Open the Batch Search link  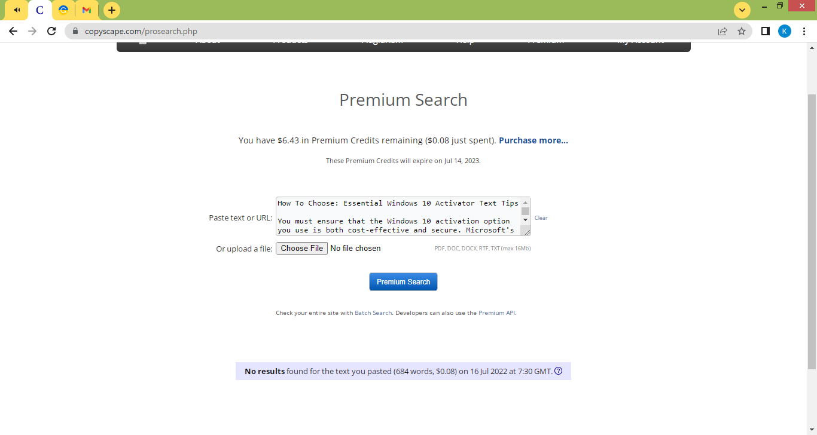coord(373,313)
